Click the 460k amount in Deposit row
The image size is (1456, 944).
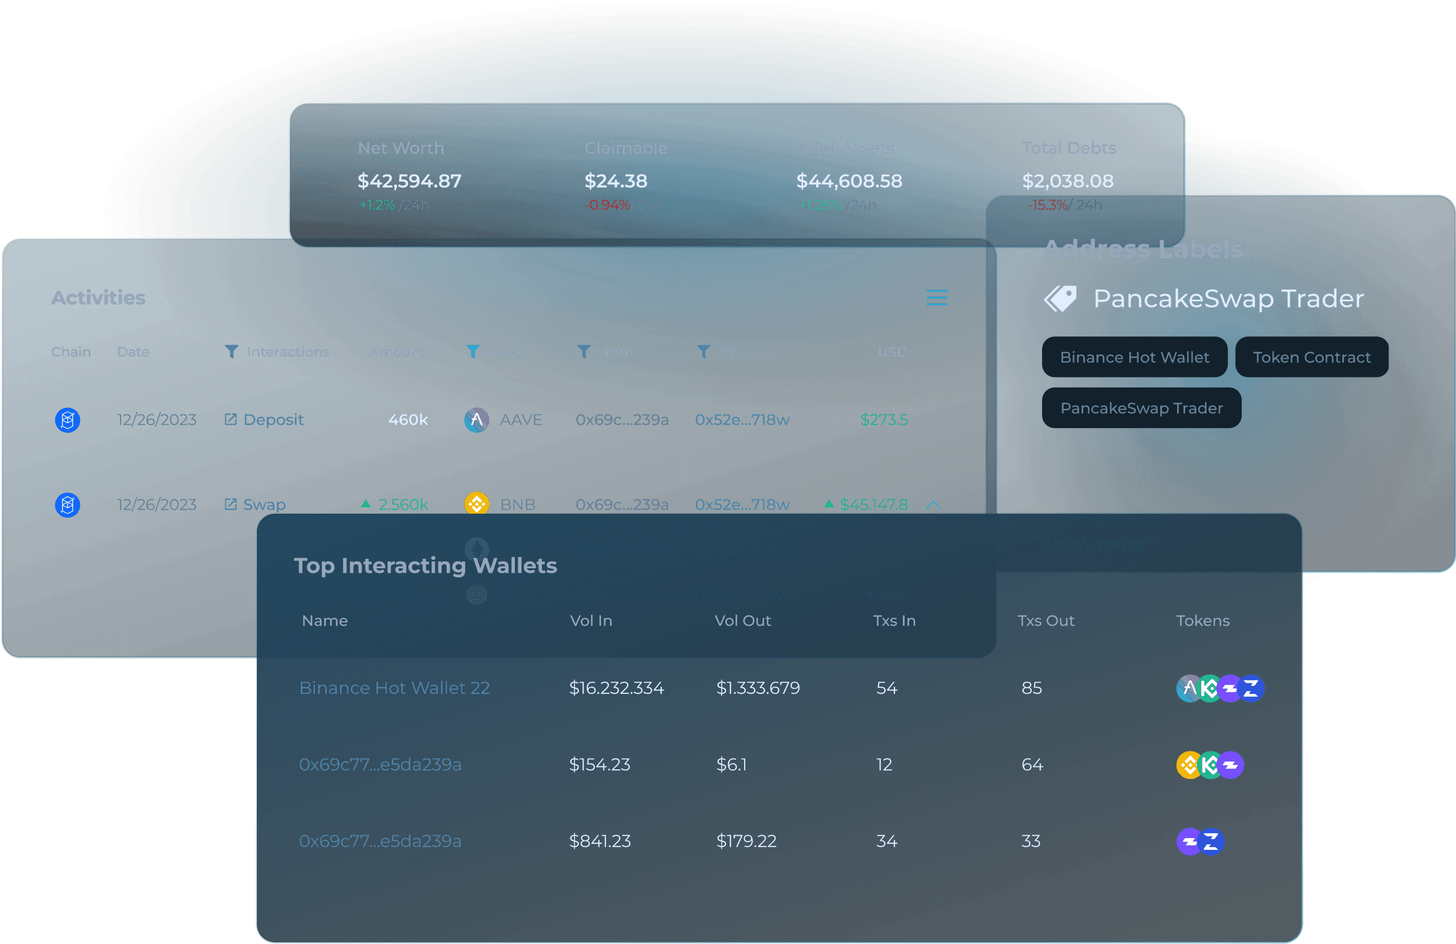(408, 420)
